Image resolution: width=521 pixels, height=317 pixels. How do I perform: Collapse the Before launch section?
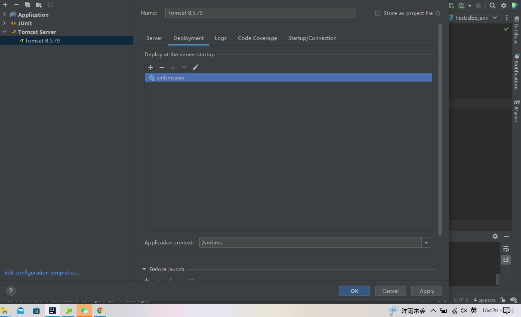[x=144, y=269]
